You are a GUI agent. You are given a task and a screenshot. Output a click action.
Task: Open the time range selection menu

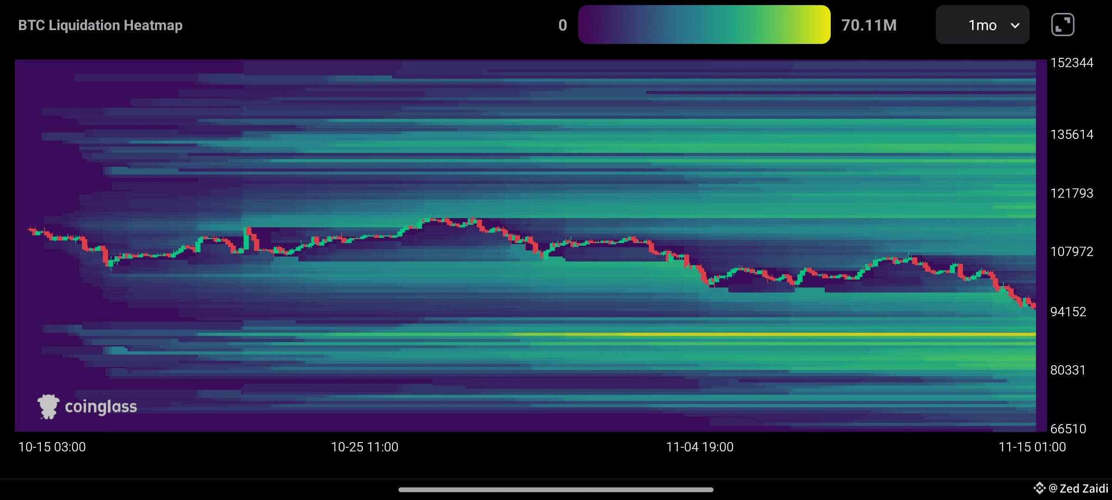click(x=982, y=25)
